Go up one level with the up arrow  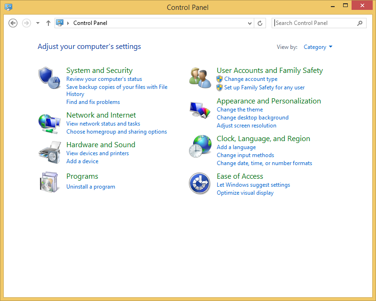[x=48, y=23]
